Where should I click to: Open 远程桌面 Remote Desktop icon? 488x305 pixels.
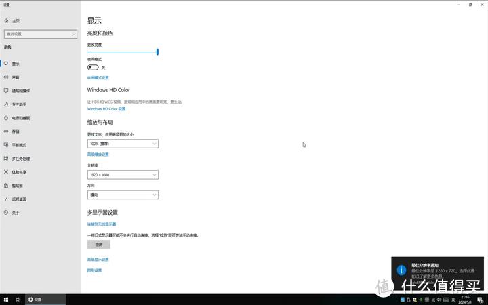(6, 199)
